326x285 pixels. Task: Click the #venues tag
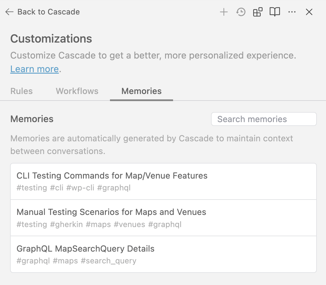coord(130,224)
